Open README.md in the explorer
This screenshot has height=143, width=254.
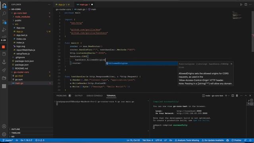point(31,68)
